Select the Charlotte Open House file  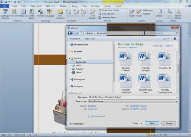145,84
